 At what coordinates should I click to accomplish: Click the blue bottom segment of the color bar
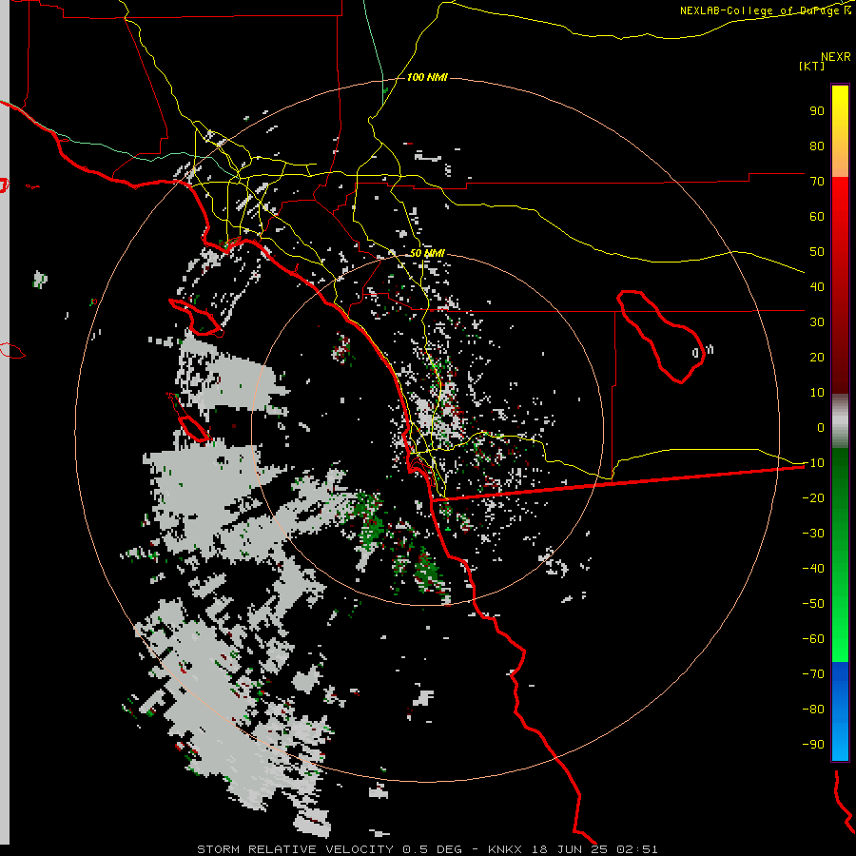(840, 710)
